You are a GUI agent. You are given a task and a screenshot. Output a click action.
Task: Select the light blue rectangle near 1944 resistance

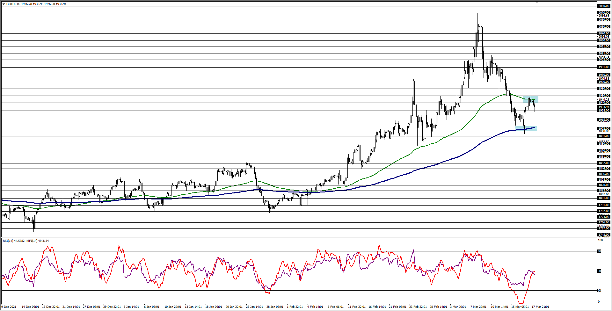[531, 99]
